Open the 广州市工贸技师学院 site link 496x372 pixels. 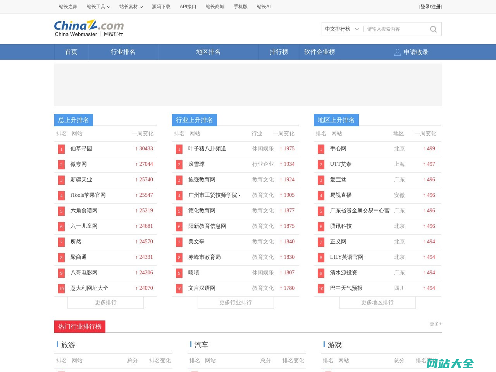[214, 195]
